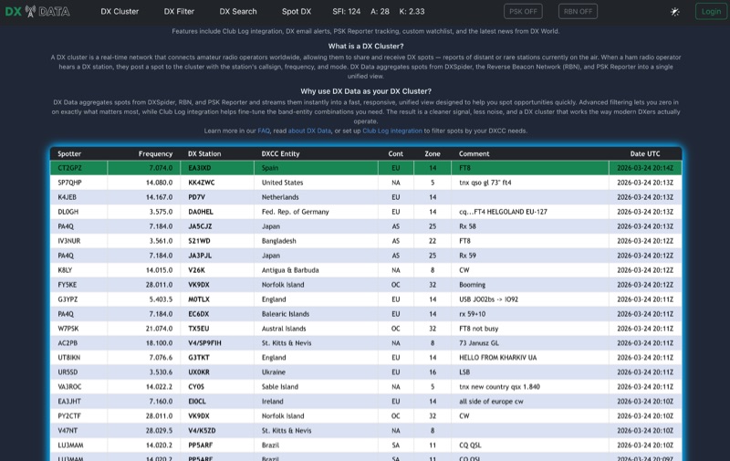The image size is (730, 461).
Task: Click the Frequency column header
Action: click(x=155, y=153)
